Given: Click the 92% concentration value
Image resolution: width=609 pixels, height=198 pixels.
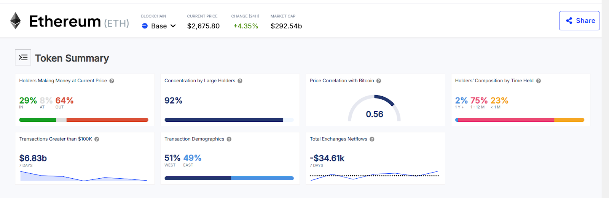Looking at the screenshot, I should tap(173, 101).
